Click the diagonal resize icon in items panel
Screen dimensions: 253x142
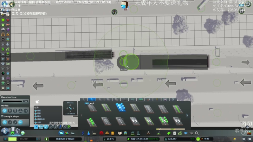70,108
